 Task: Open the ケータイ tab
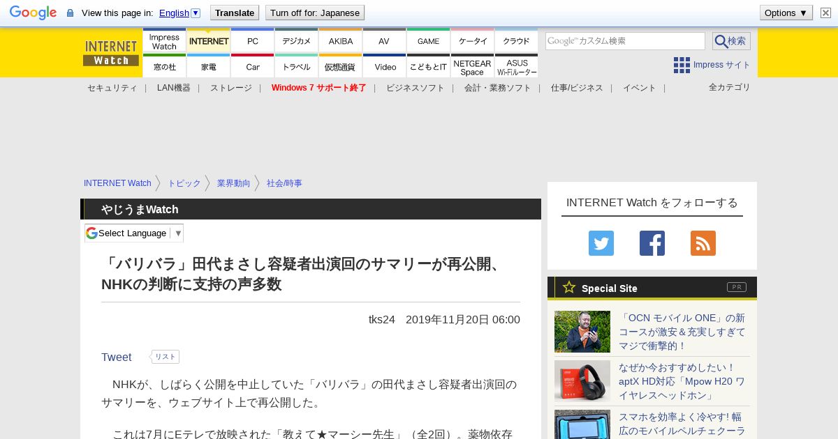coord(472,41)
